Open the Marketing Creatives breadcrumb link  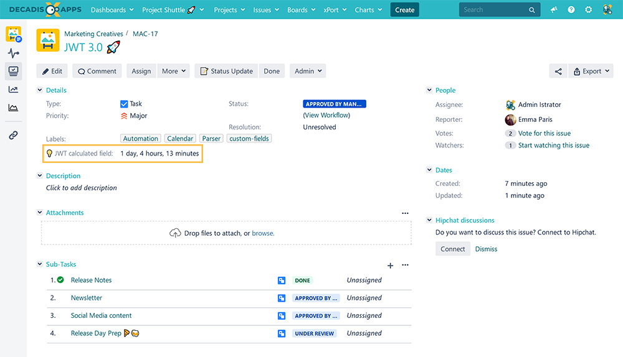coord(93,34)
